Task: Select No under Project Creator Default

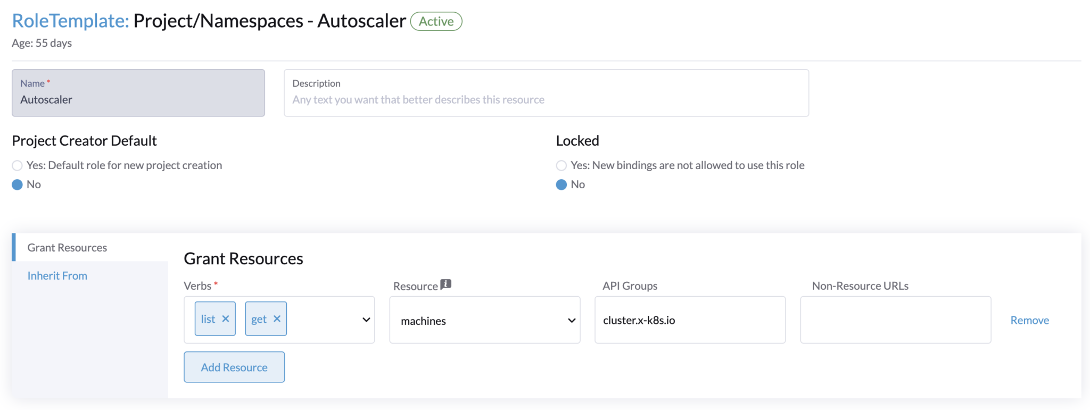Action: point(18,185)
